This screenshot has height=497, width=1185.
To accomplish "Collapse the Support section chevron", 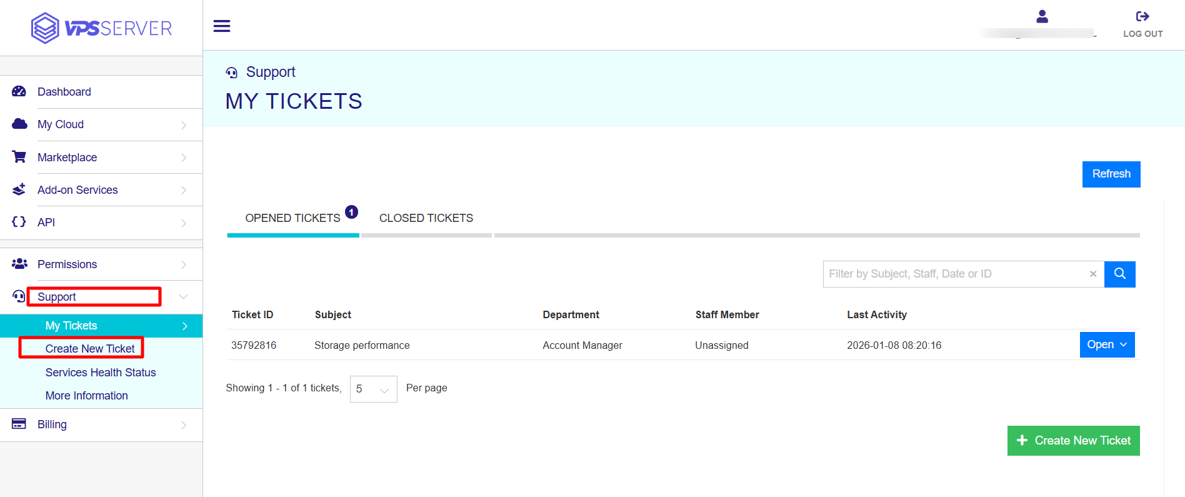I will pos(184,297).
